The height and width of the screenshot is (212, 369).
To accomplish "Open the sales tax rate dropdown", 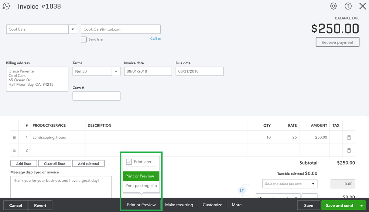I will (x=313, y=184).
